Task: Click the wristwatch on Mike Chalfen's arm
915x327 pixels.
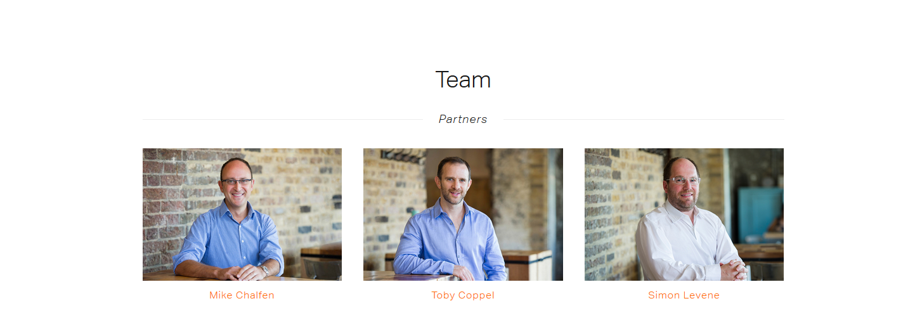Action: pyautogui.click(x=265, y=270)
